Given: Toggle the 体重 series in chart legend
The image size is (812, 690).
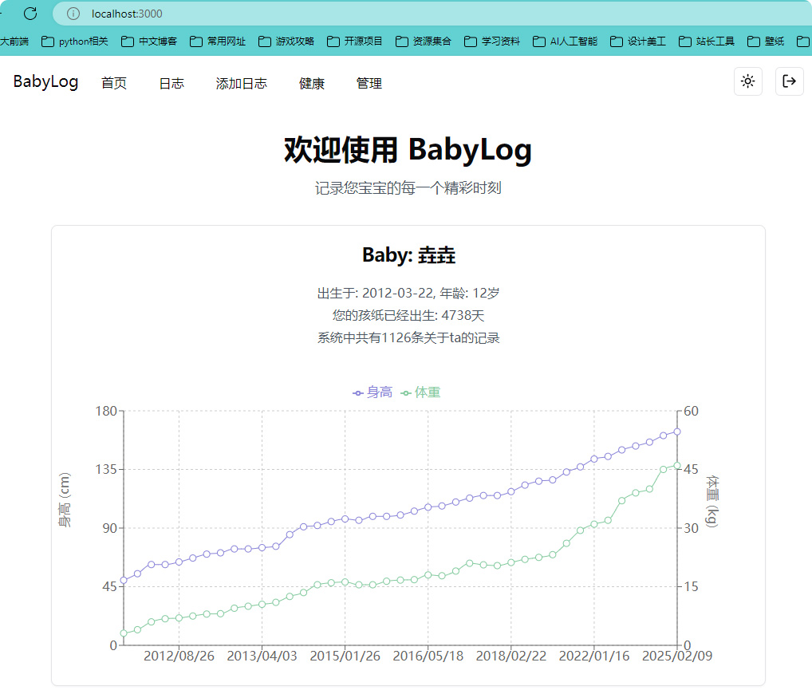Looking at the screenshot, I should (x=420, y=392).
